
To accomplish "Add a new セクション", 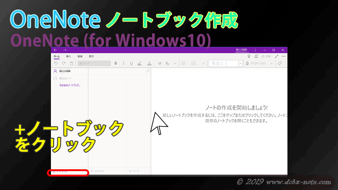I will (x=98, y=171).
